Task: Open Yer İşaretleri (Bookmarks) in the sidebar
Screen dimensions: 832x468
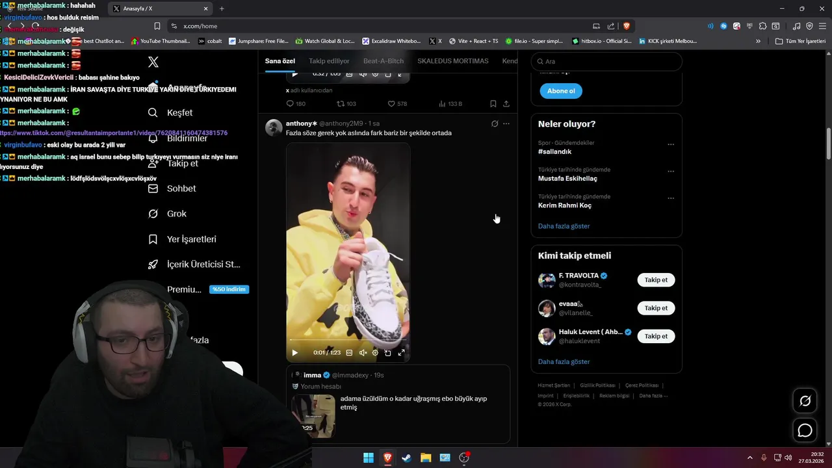Action: (182, 239)
